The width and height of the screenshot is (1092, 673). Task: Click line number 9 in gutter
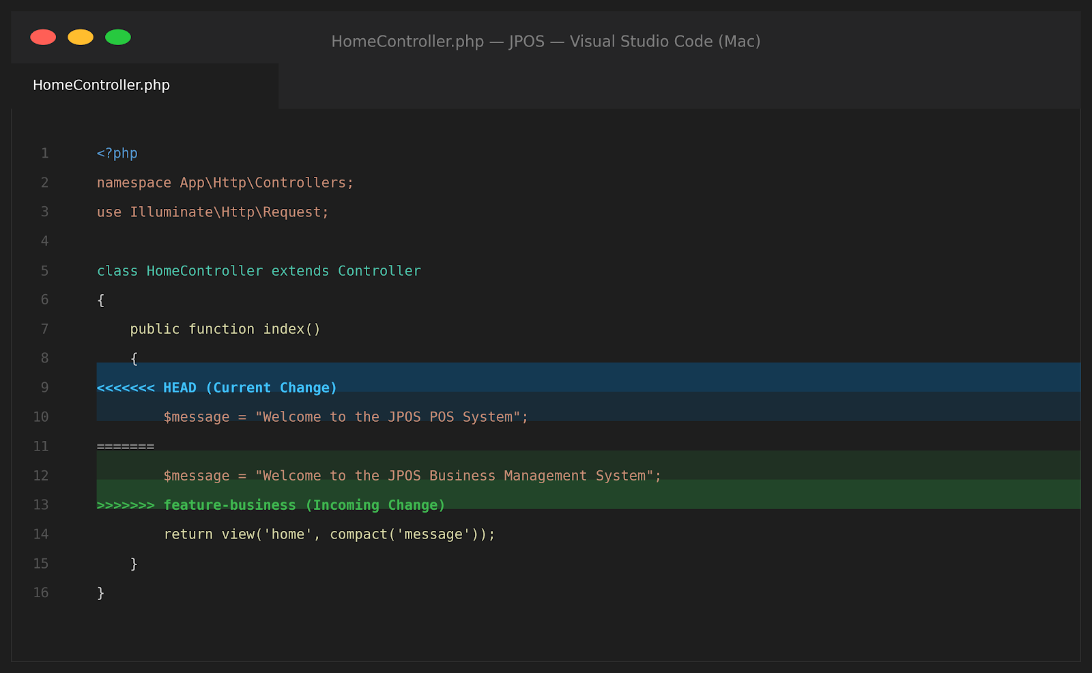coord(45,388)
